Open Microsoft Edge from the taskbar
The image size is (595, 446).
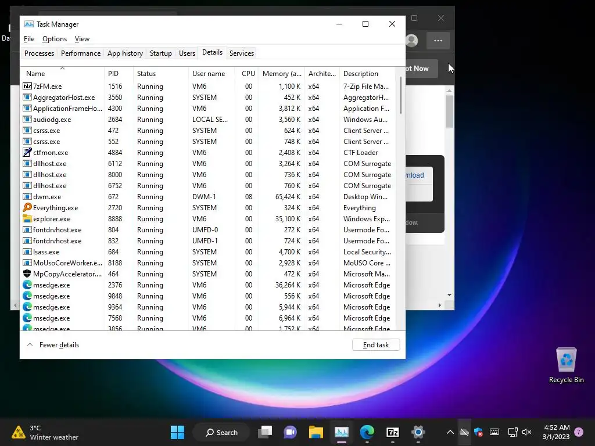(367, 432)
